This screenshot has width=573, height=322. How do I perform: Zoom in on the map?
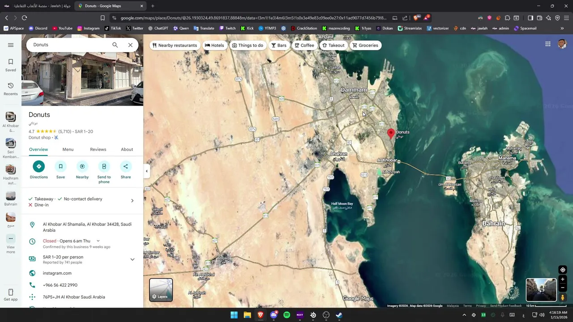click(563, 280)
